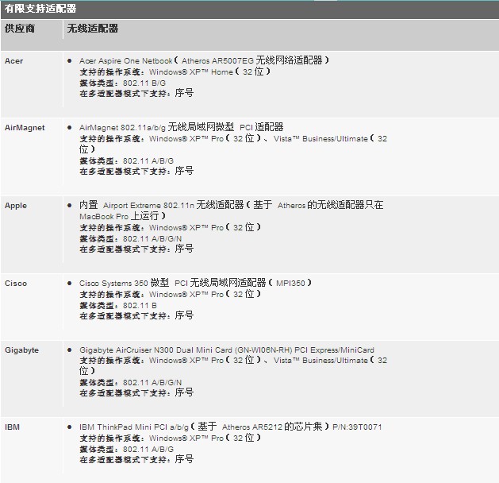Image resolution: width=499 pixels, height=483 pixels.
Task: Click the Cisco Systems 350 adapter entry
Action: tap(195, 283)
